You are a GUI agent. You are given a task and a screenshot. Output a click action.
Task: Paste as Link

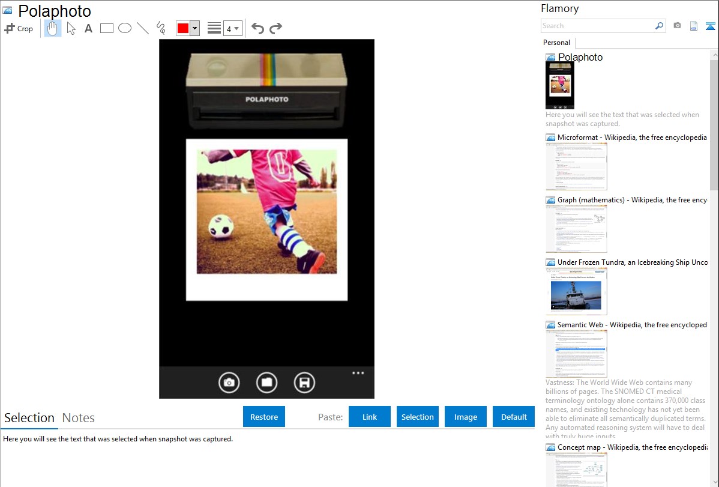(x=370, y=417)
